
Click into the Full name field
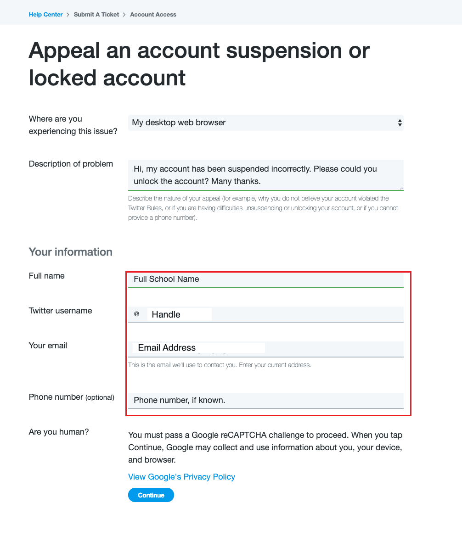[x=265, y=279]
